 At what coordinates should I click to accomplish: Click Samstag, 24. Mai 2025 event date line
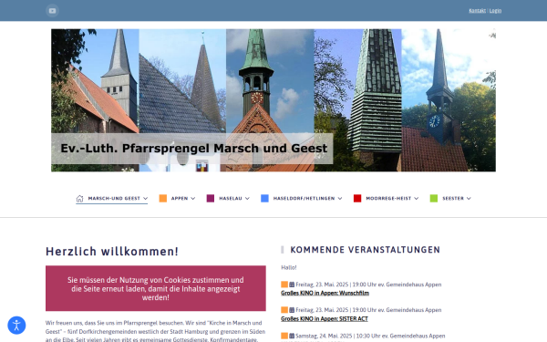(x=370, y=336)
